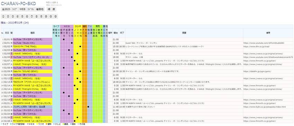Select circled number ② month button
This screenshot has width=294, height=126.
tap(8, 17)
